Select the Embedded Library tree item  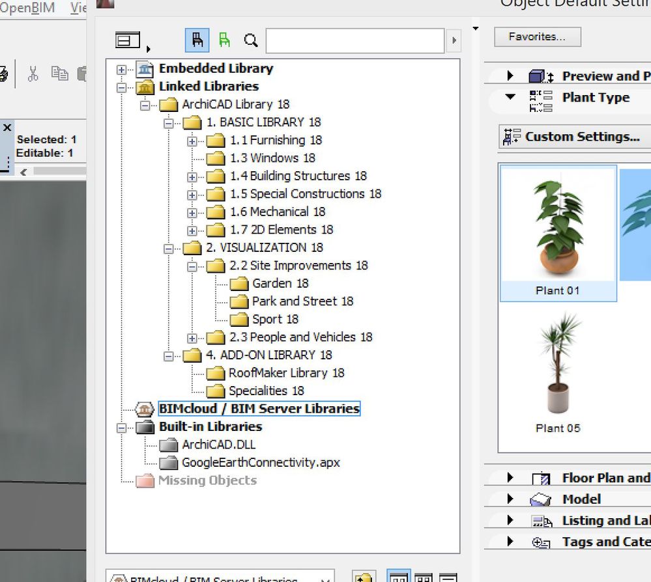point(216,68)
